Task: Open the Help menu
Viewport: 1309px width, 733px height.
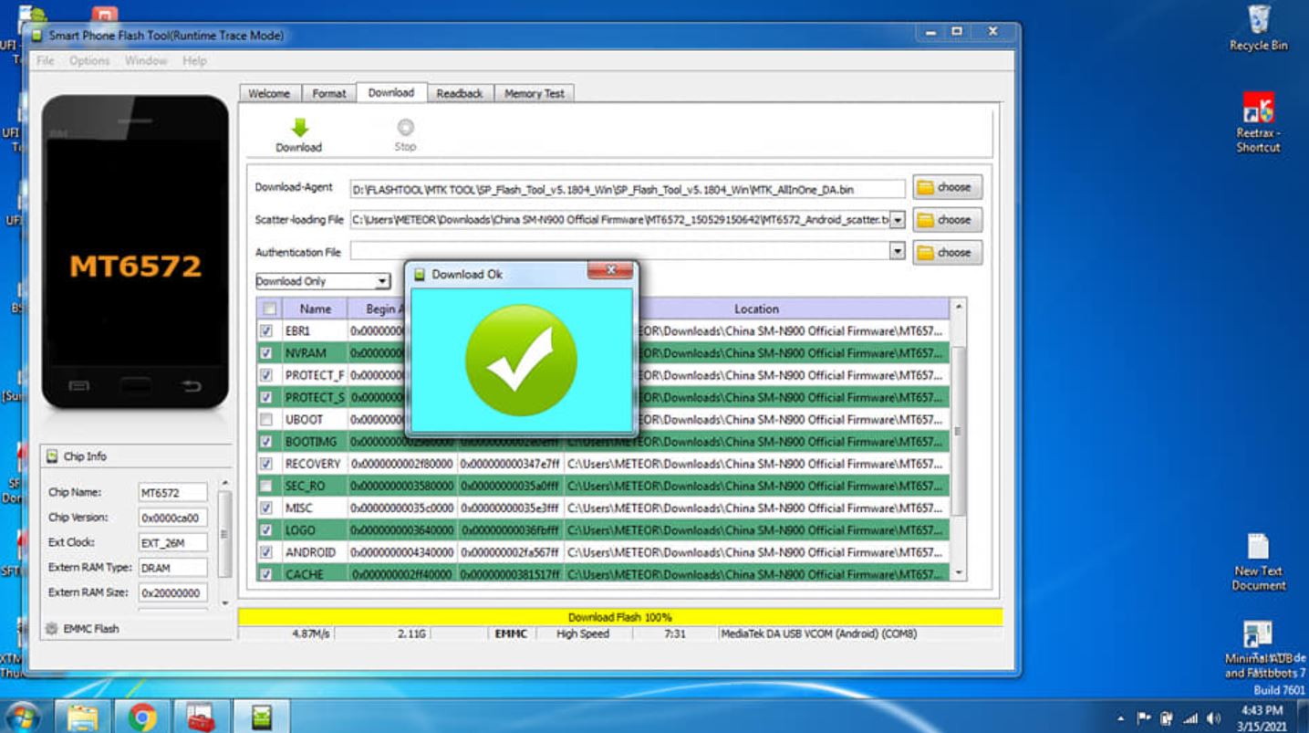Action: click(x=194, y=61)
